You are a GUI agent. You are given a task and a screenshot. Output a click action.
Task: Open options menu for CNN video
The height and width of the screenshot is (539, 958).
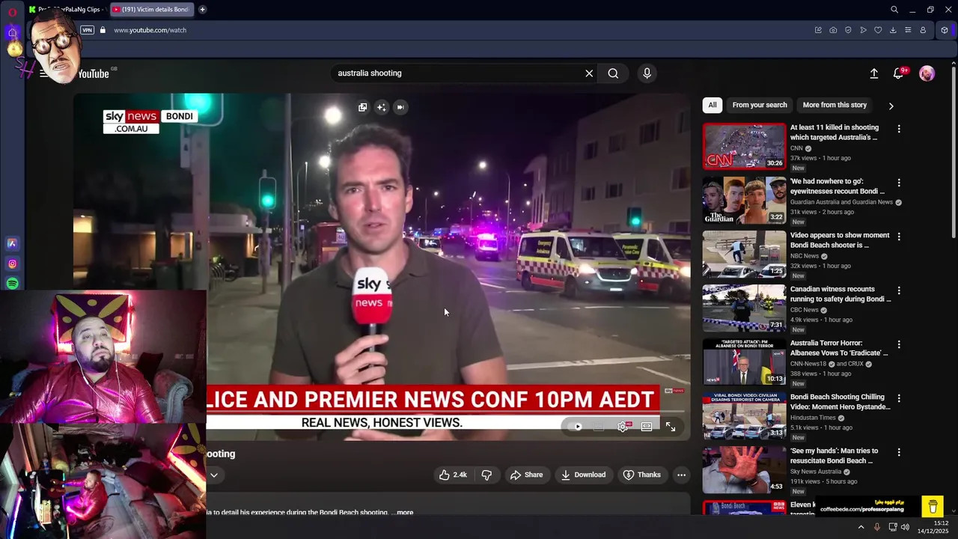pyautogui.click(x=899, y=129)
